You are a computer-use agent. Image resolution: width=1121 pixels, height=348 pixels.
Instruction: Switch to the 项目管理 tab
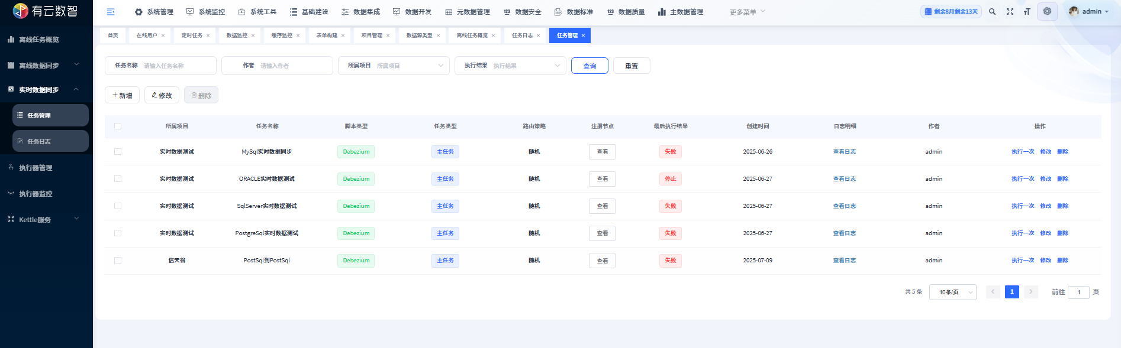[x=372, y=35]
